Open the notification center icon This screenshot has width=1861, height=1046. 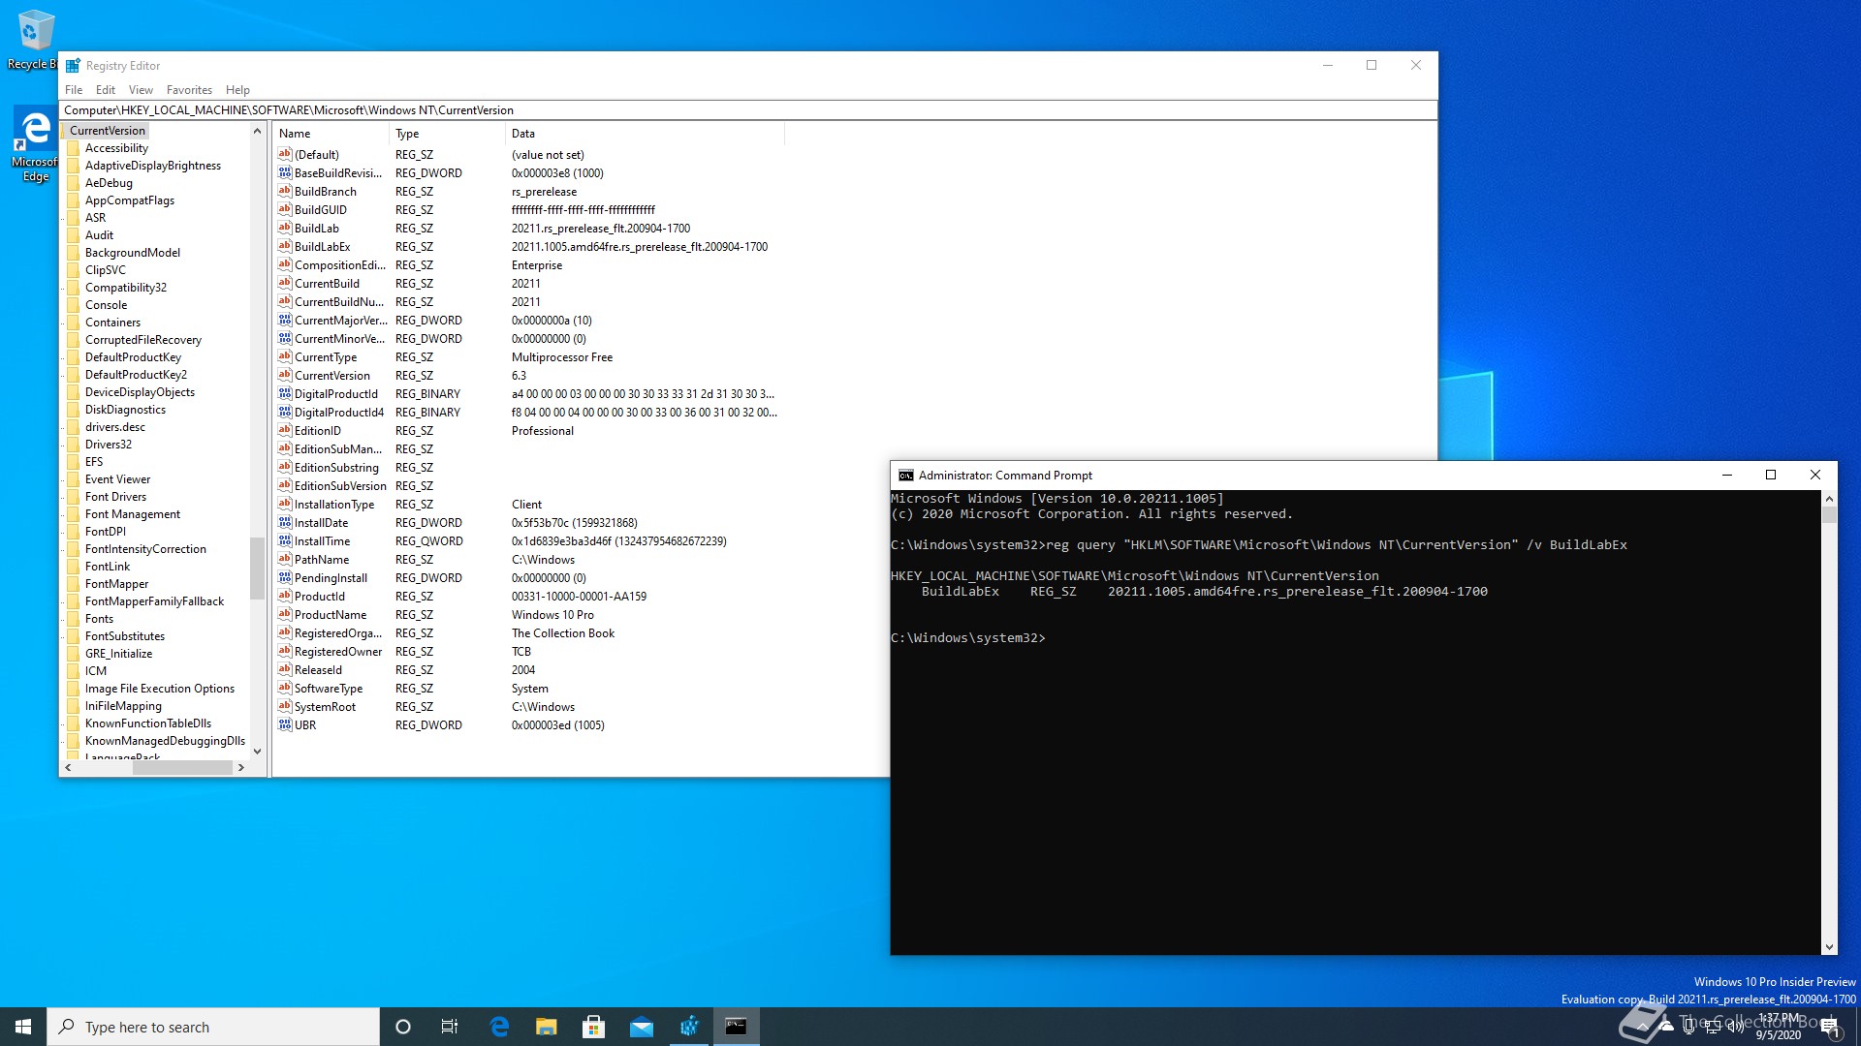coord(1830,1027)
